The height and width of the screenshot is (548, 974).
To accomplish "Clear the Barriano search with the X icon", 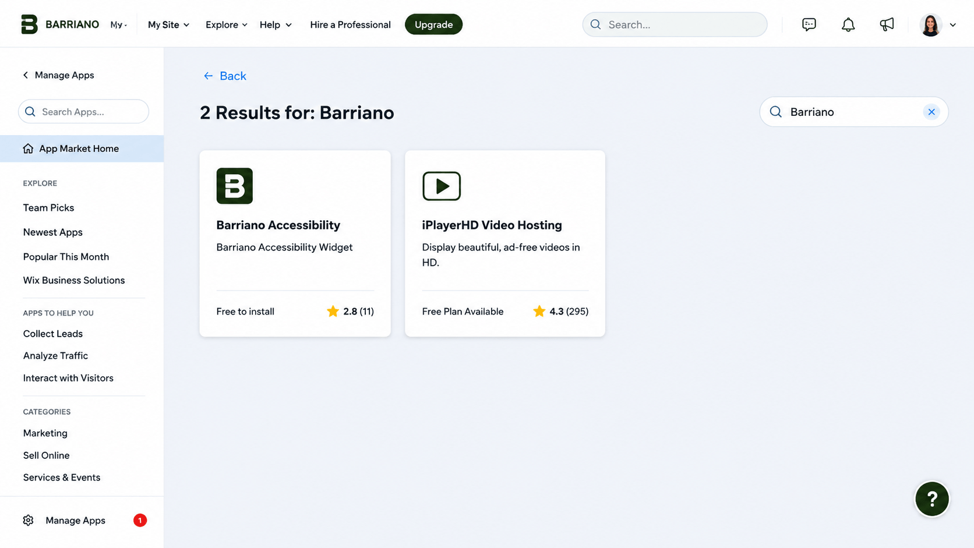I will [931, 112].
